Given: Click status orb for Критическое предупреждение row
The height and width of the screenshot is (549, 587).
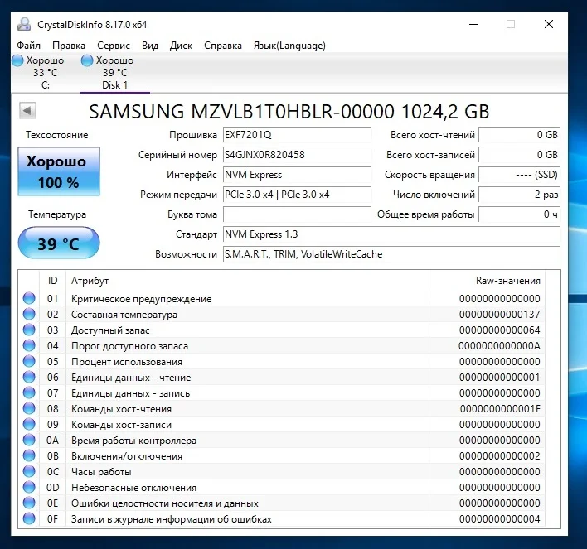Looking at the screenshot, I should point(30,299).
